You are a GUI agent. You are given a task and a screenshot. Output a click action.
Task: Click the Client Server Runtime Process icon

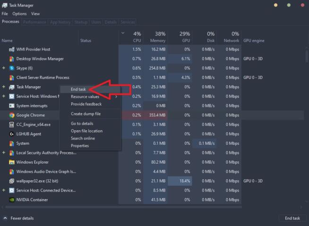coord(12,77)
